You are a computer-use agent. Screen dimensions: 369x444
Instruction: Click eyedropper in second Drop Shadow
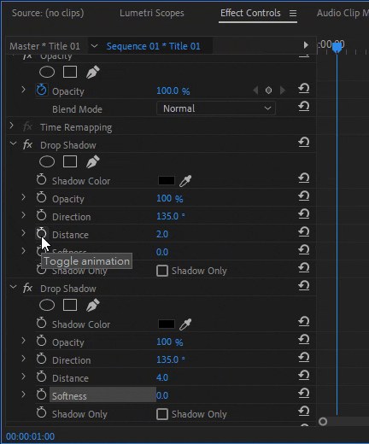coord(185,324)
